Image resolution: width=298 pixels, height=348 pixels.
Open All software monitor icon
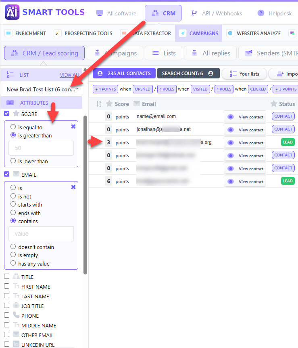click(100, 13)
